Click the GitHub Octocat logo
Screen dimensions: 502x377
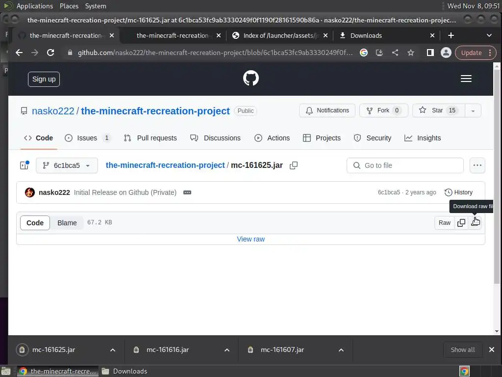point(251,78)
